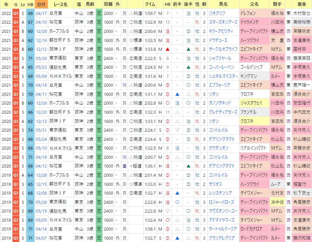Open the 05/31 date link
The height and width of the screenshot is (242, 312).
pyautogui.click(x=41, y=130)
